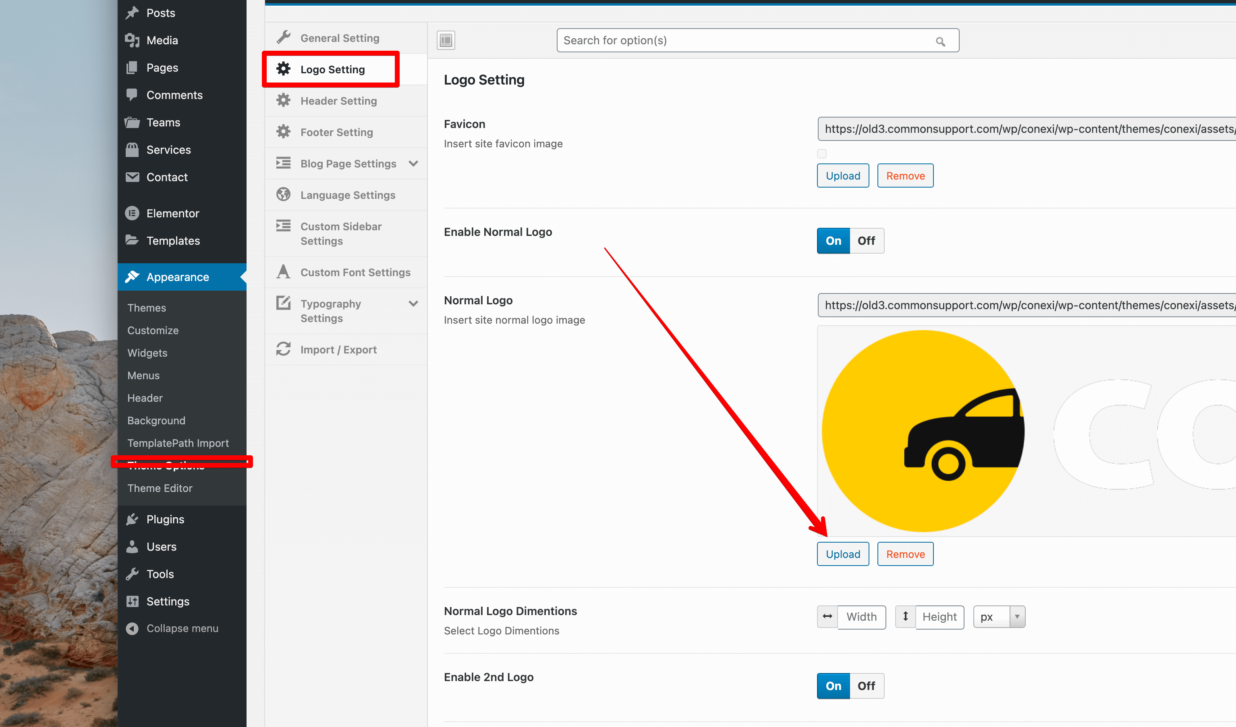
Task: Tick the small favicon checkbox
Action: [822, 153]
